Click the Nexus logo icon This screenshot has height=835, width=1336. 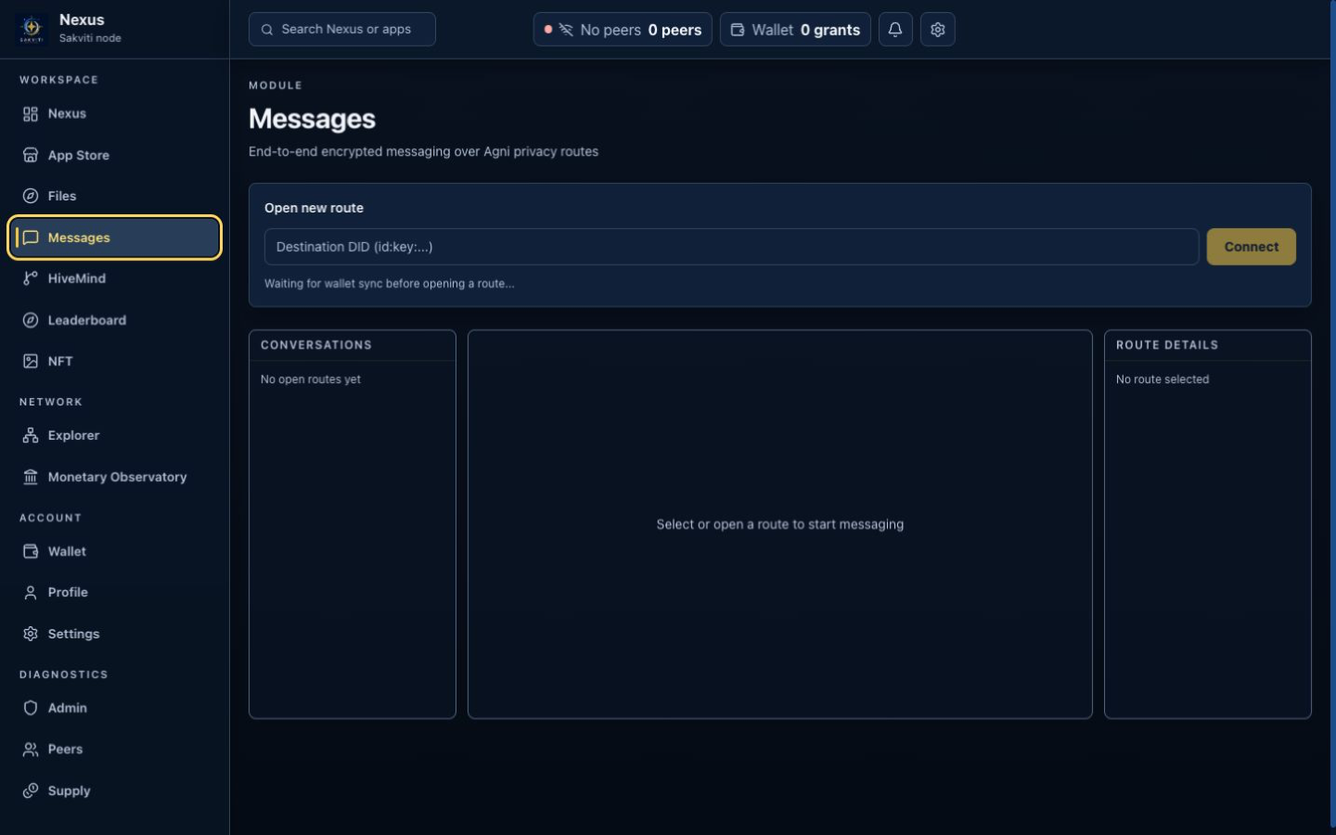pos(32,28)
